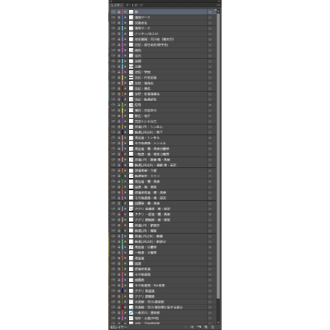Viewport: 330px width, 330px height.
Task: Click target circle of 記号 layer
Action: (x=209, y=105)
